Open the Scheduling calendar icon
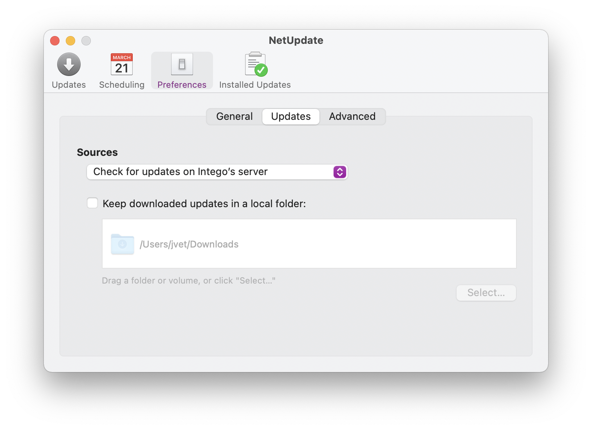This screenshot has width=592, height=430. click(x=122, y=65)
